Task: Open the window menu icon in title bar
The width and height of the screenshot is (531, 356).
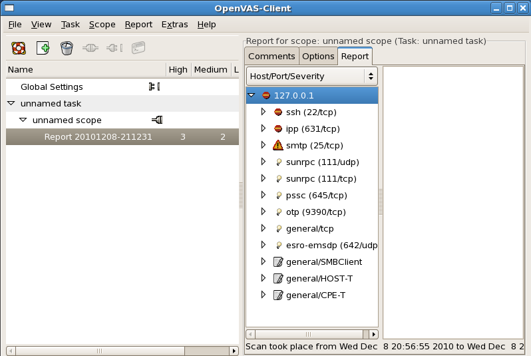Action: pos(9,8)
